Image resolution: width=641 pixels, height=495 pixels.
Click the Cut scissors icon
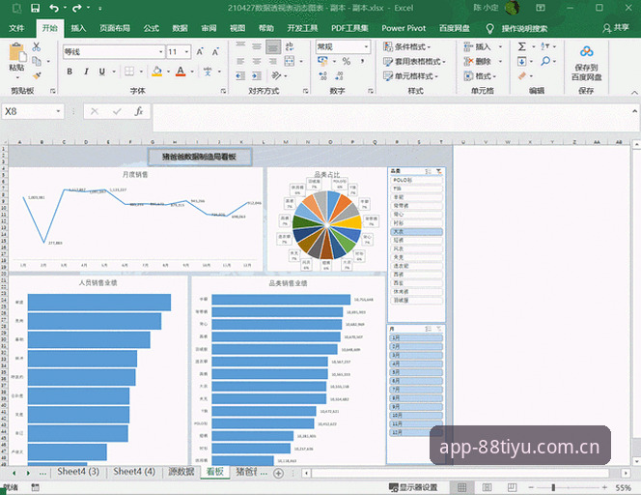(37, 46)
